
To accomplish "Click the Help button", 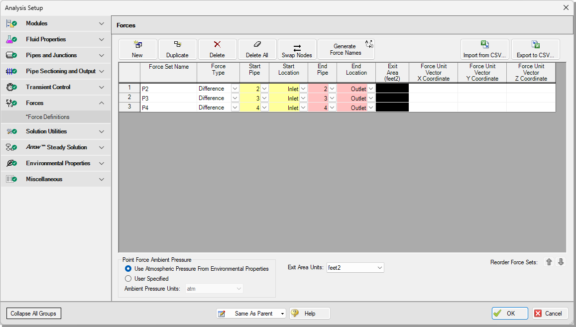I will click(x=310, y=314).
